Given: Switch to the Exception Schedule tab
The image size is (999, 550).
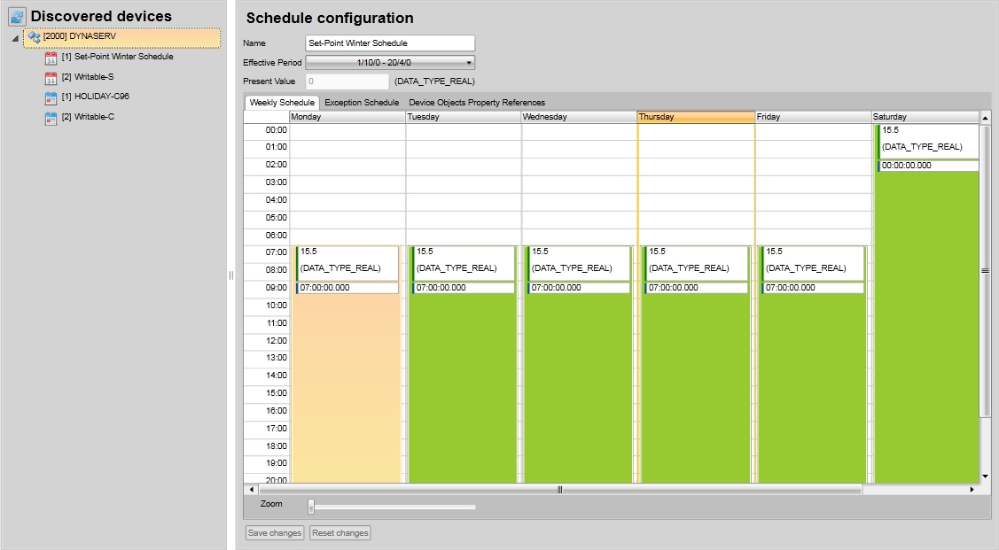Looking at the screenshot, I should tap(362, 103).
